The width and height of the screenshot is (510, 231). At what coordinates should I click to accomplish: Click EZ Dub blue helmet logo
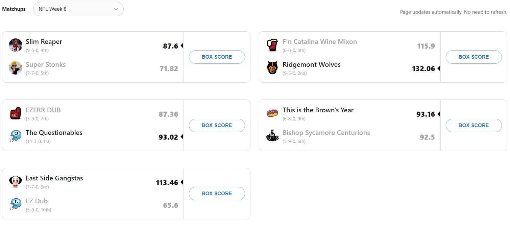point(16,204)
